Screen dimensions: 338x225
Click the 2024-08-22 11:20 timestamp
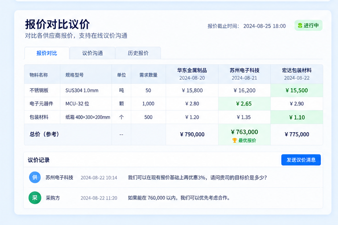(99, 198)
